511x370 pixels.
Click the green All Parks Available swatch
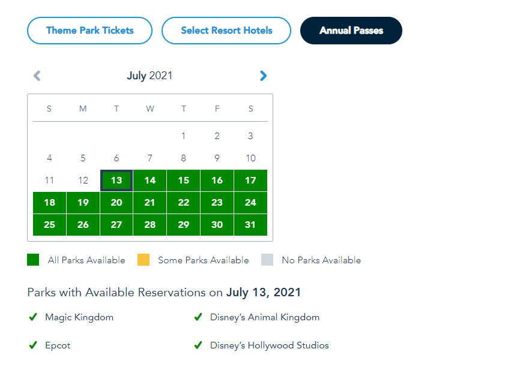coord(33,260)
